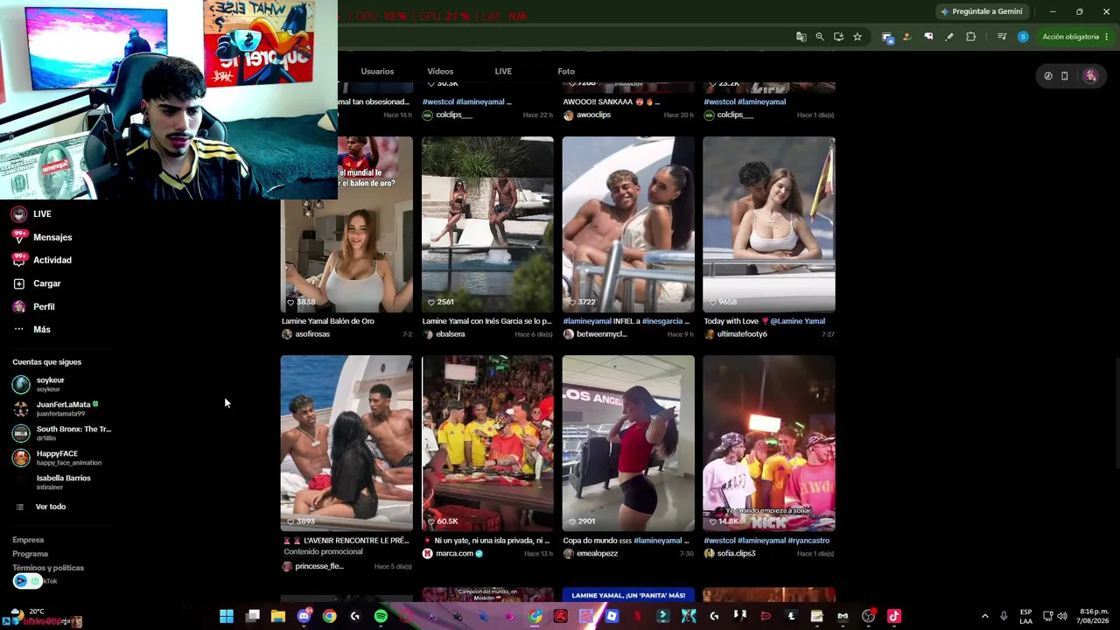Click the picture-in-picture extension icon

pos(886,37)
